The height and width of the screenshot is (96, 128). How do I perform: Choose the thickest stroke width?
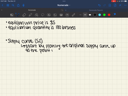(90, 15)
